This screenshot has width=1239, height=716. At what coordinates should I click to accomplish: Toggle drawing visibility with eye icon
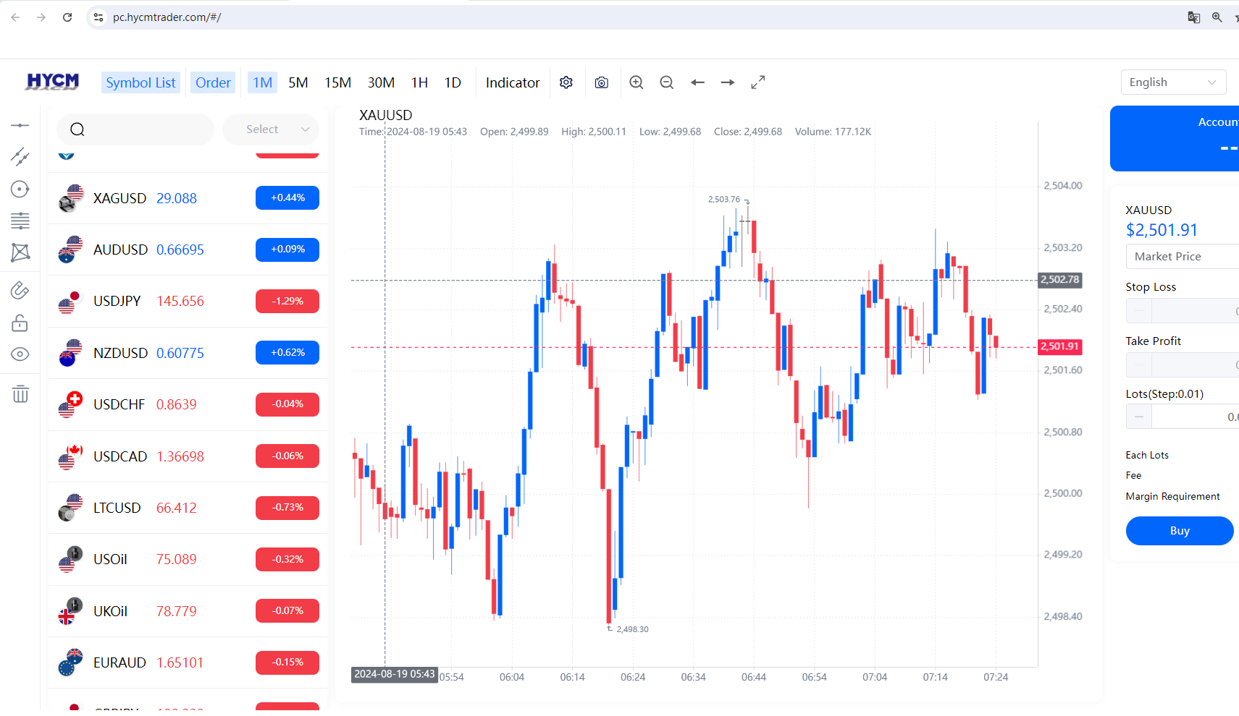point(20,354)
